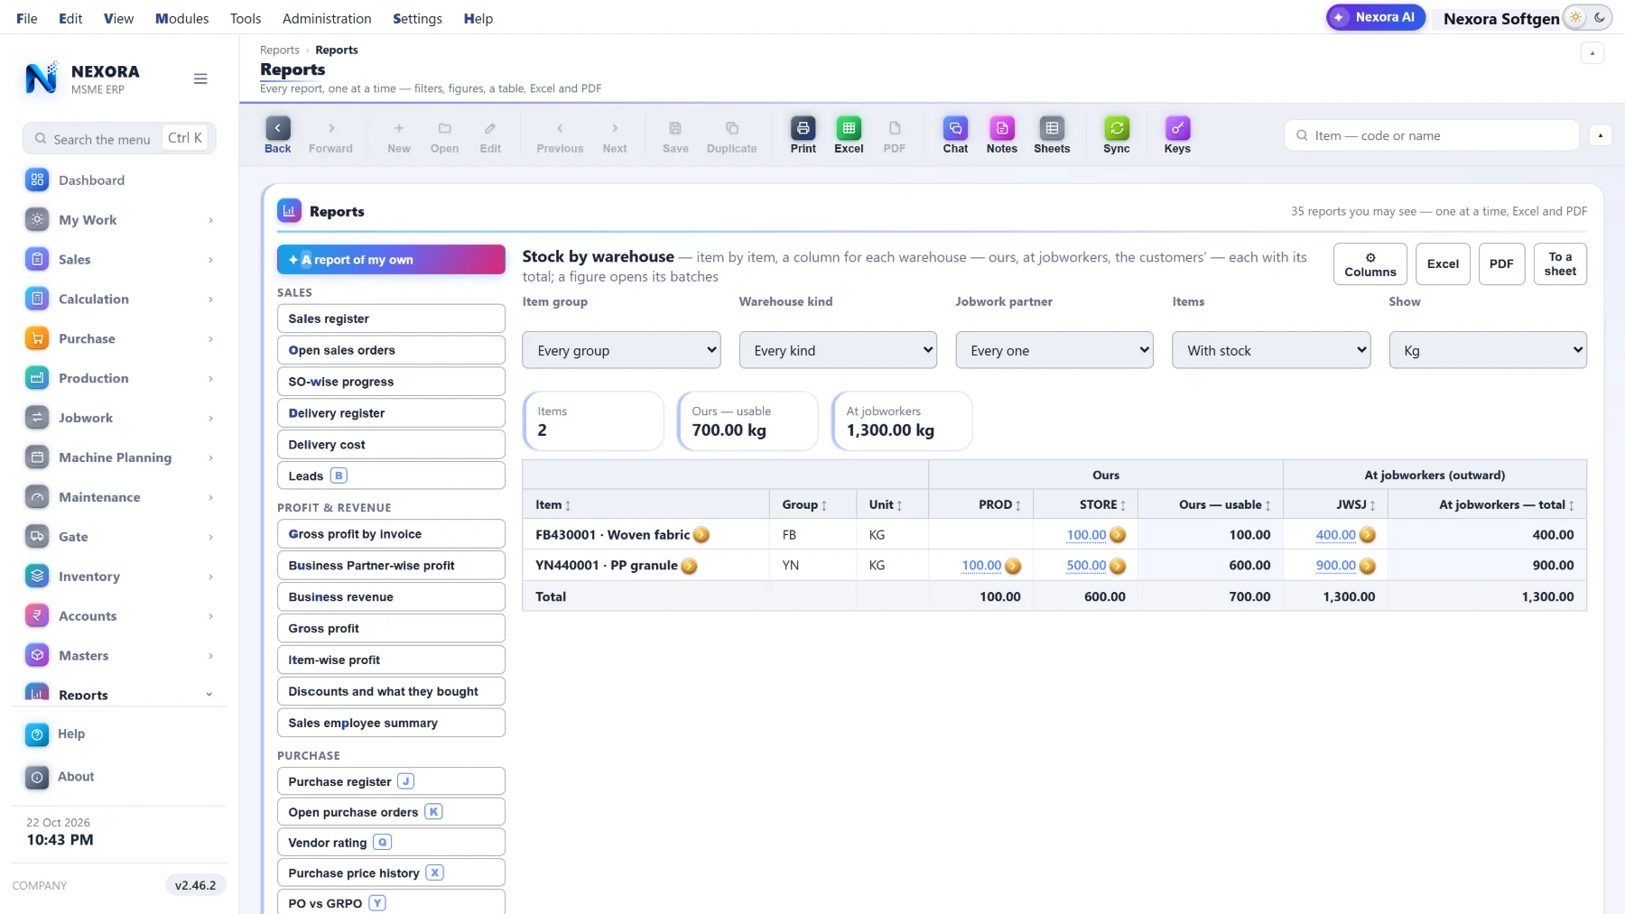Click the coin icon beside PP granule

click(x=689, y=566)
